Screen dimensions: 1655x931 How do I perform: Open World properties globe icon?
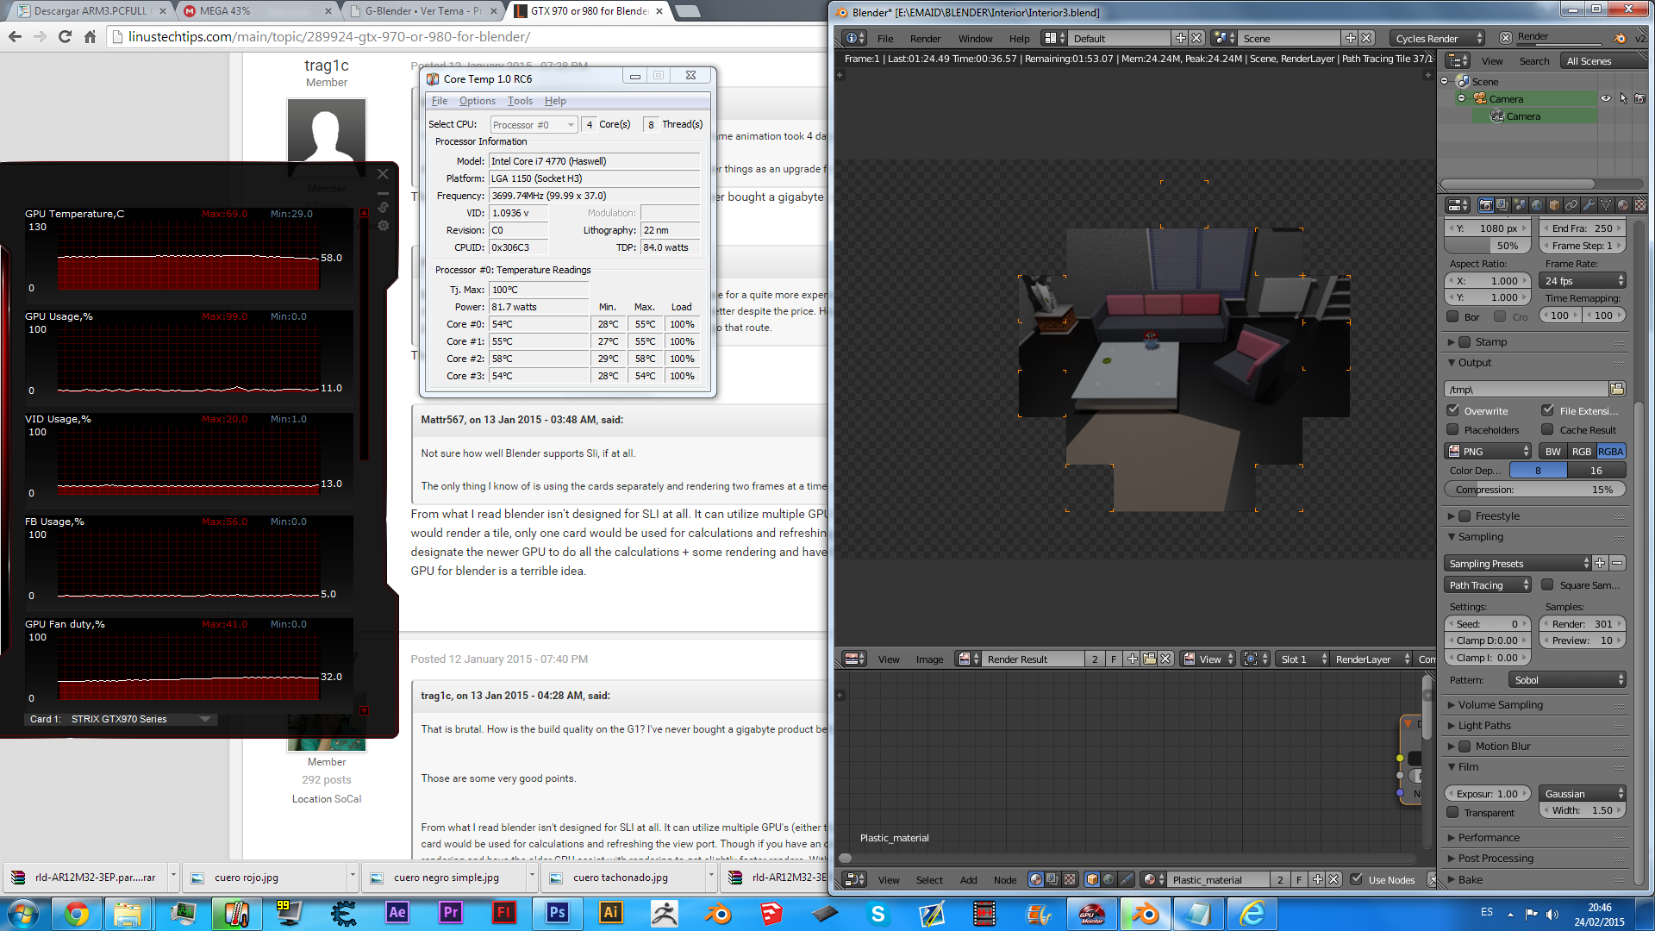tap(1537, 205)
